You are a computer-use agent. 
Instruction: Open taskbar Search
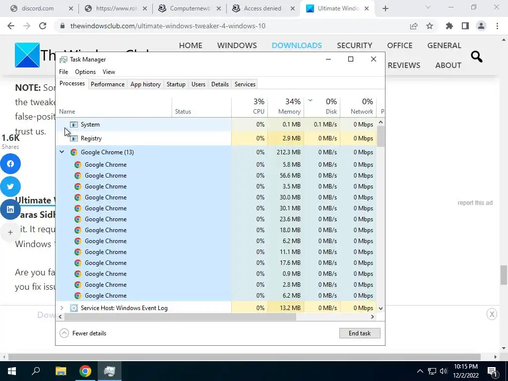click(36, 371)
